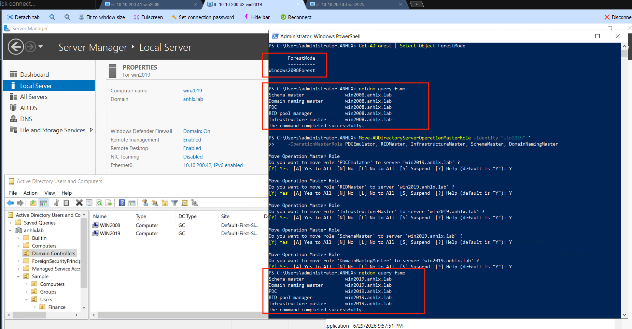Image resolution: width=632 pixels, height=329 pixels.
Task: Click the Find objects magnifier icon
Action: (184, 203)
